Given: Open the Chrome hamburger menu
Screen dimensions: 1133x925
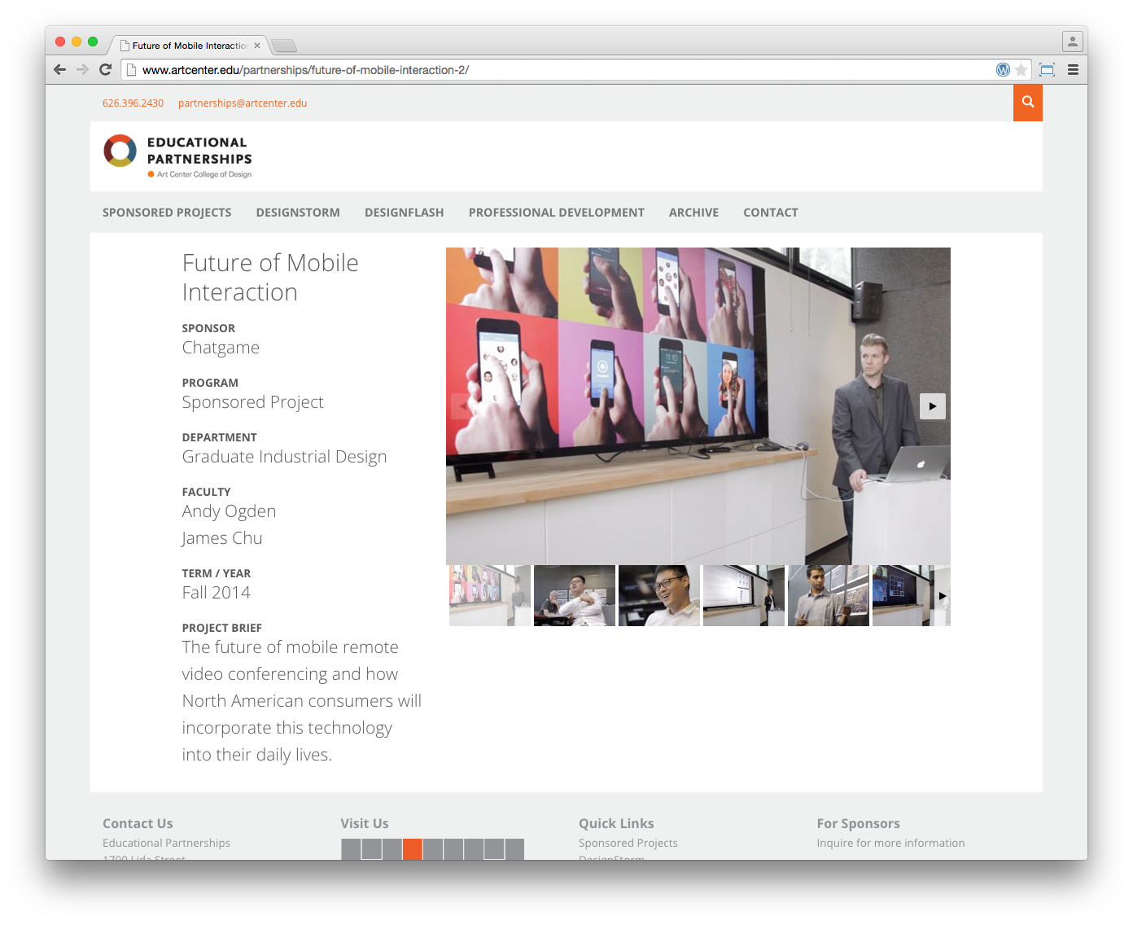Looking at the screenshot, I should [1073, 70].
